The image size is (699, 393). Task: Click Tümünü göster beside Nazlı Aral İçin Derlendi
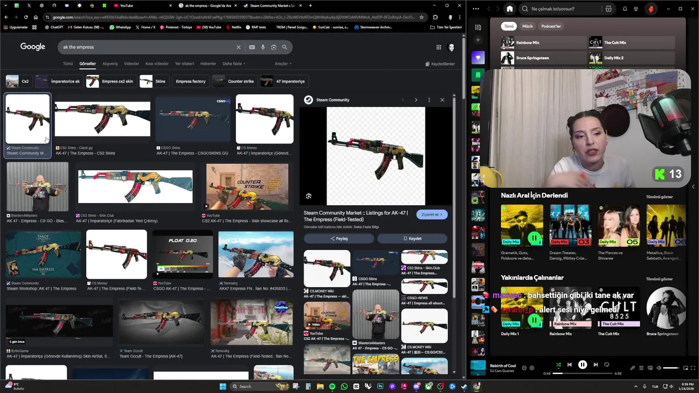659,197
